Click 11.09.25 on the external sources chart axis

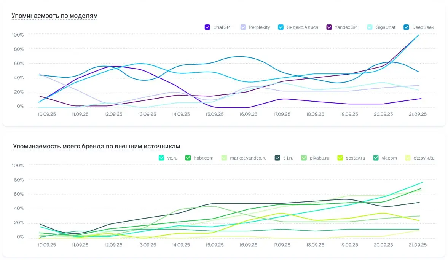(x=80, y=245)
